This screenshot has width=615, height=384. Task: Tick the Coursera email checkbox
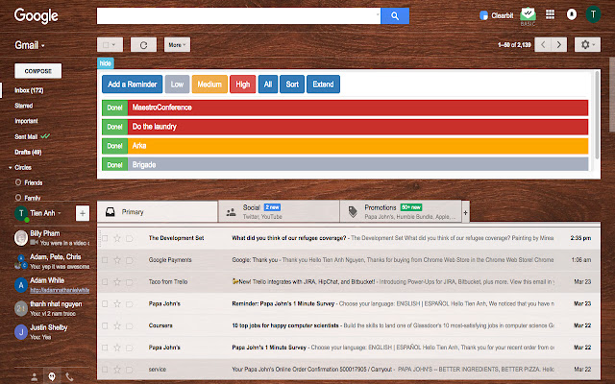[x=105, y=325]
